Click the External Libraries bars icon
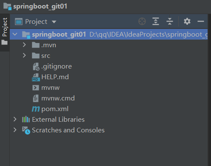 pyautogui.click(x=26, y=120)
